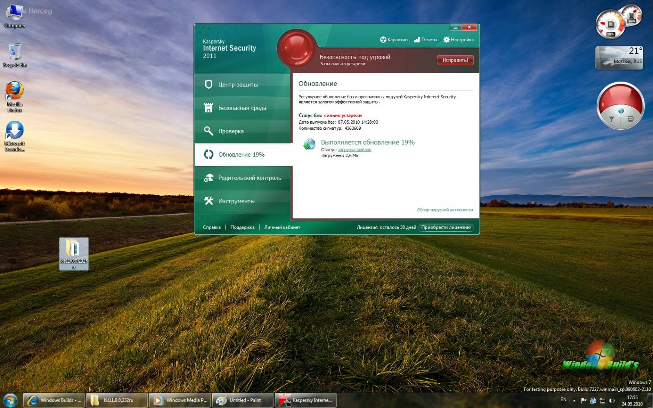The height and width of the screenshot is (408, 653).
Task: Switch to the Windows Media Player taskbar button
Action: coord(180,400)
